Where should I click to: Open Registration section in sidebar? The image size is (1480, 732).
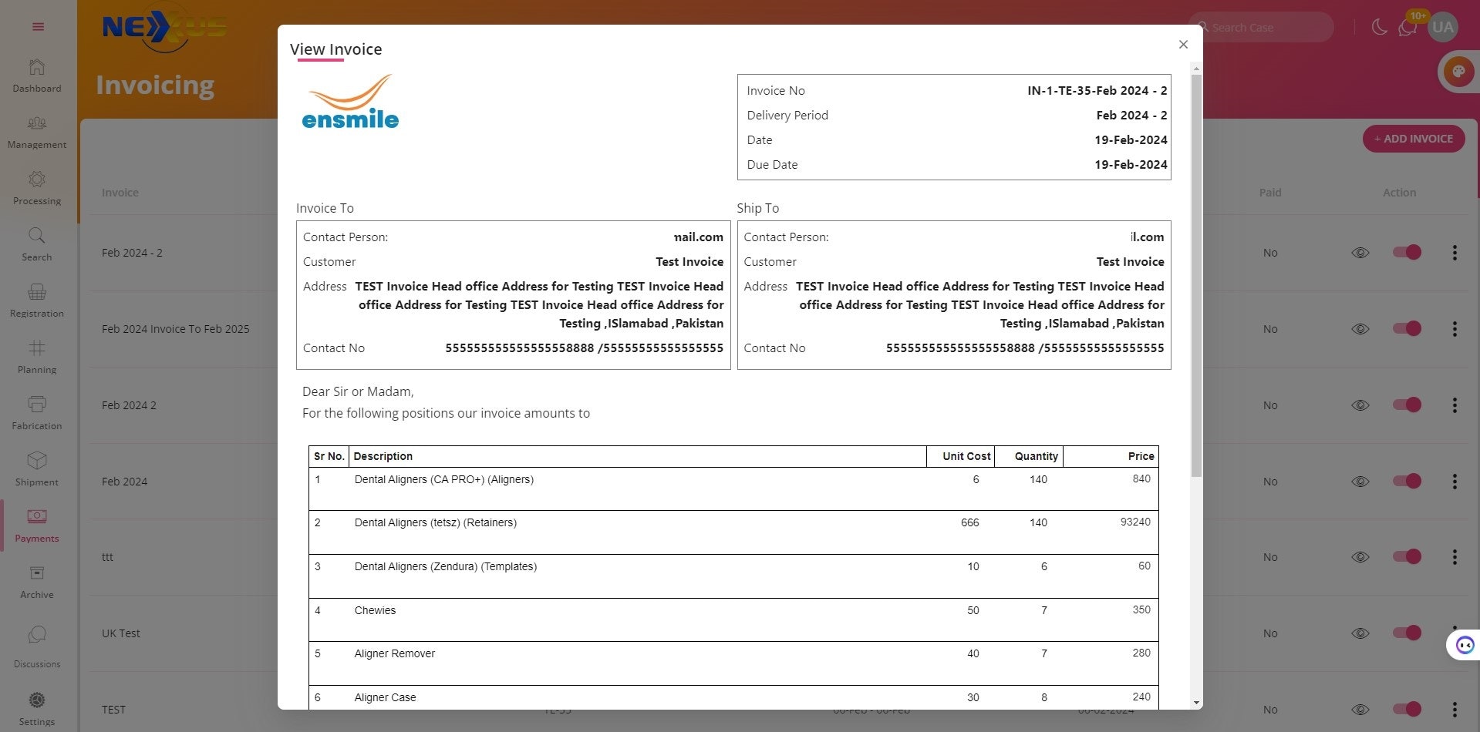pyautogui.click(x=37, y=301)
